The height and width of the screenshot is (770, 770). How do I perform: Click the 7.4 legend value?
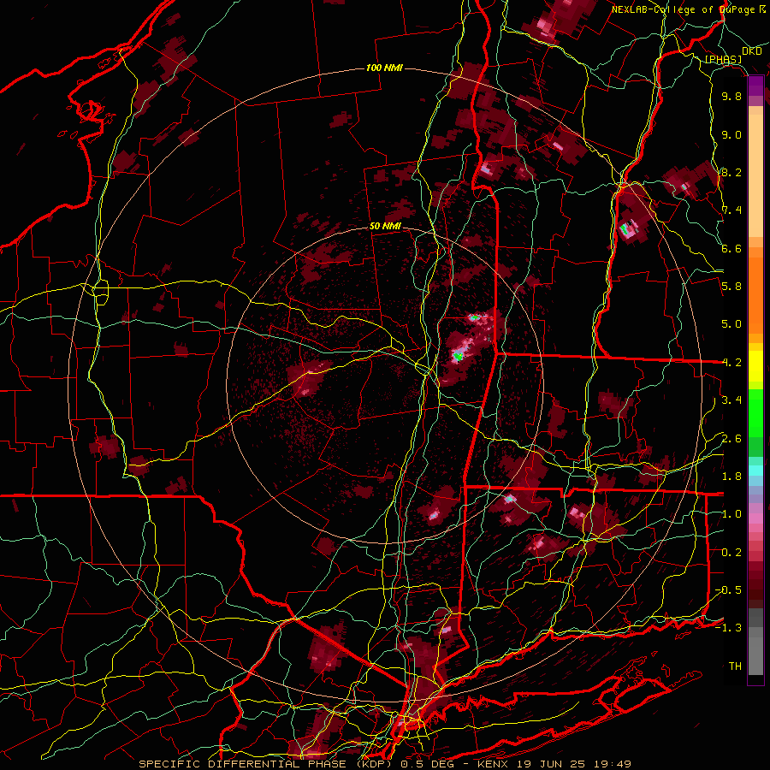click(x=731, y=210)
